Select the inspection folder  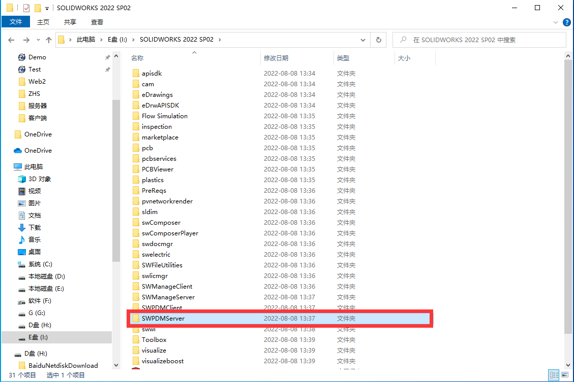tap(157, 126)
